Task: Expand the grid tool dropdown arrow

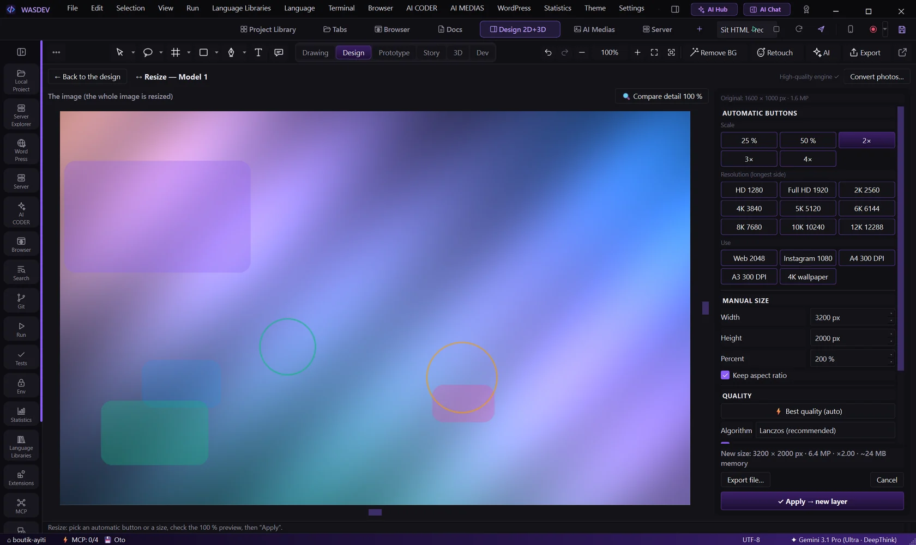Action: click(189, 53)
